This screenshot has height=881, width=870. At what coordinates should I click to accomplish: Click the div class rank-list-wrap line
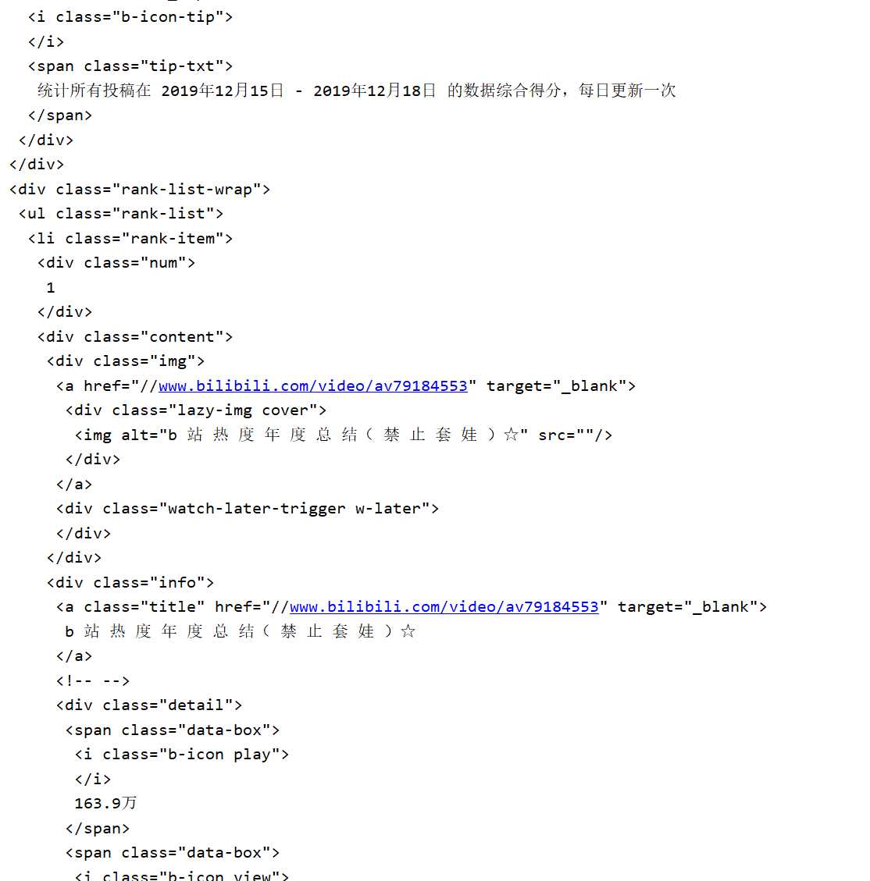click(140, 190)
